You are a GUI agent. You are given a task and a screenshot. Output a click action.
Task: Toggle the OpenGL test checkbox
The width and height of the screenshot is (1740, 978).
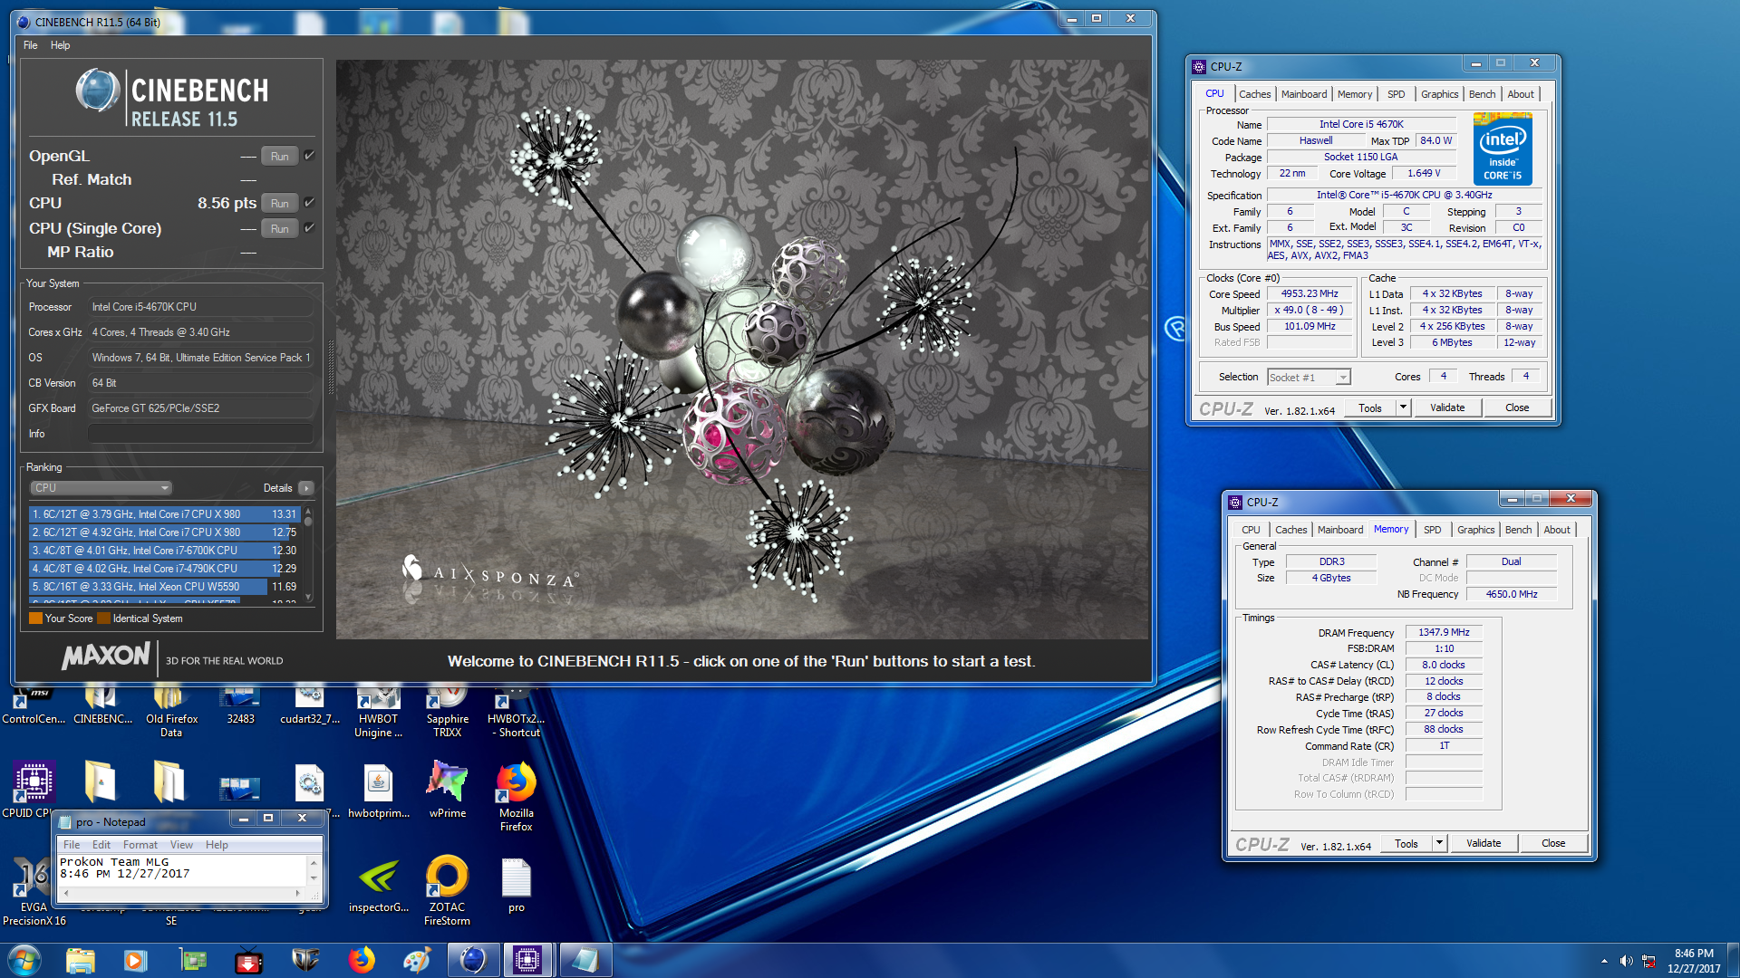[x=309, y=156]
